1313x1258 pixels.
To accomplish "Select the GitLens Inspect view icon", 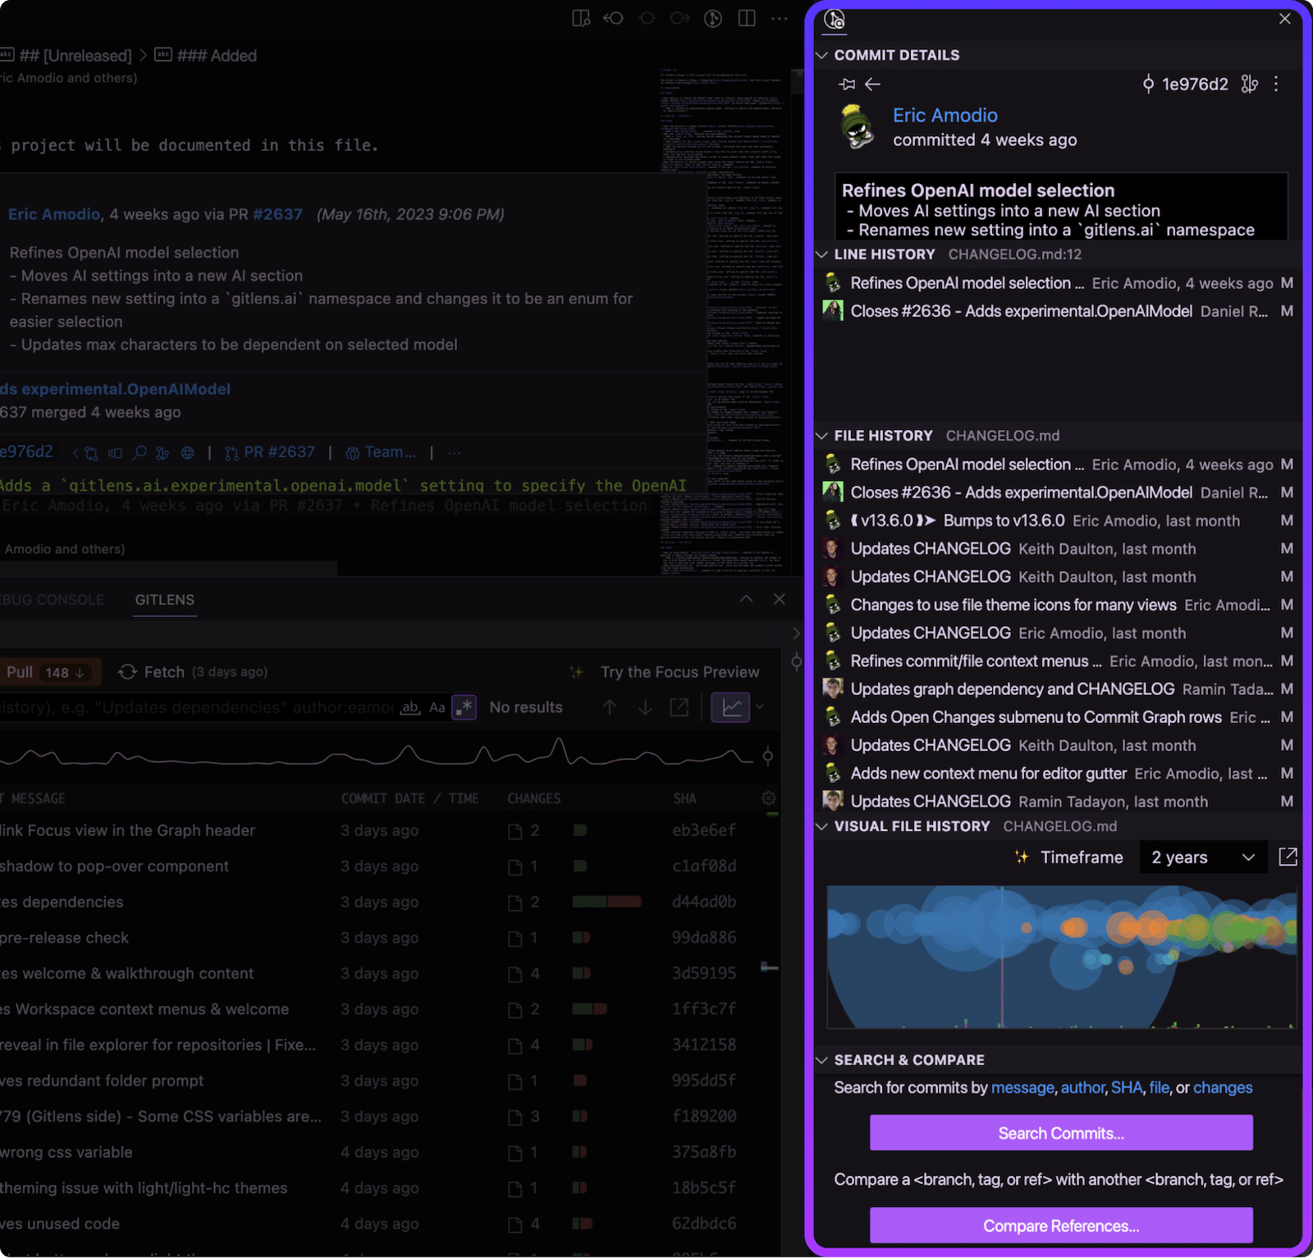I will point(835,20).
